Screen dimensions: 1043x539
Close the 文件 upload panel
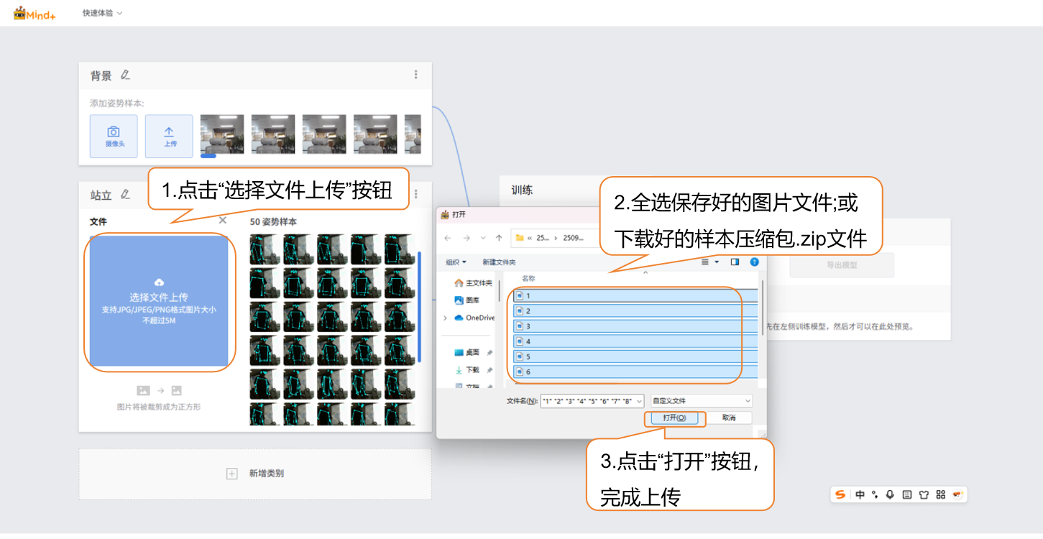(223, 221)
